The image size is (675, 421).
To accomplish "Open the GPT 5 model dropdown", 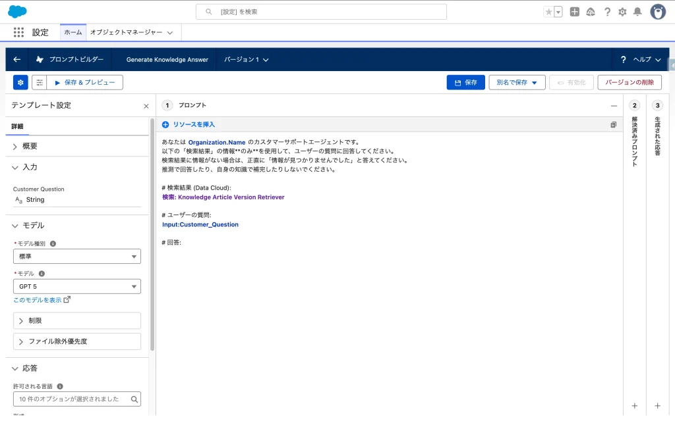I will click(76, 286).
